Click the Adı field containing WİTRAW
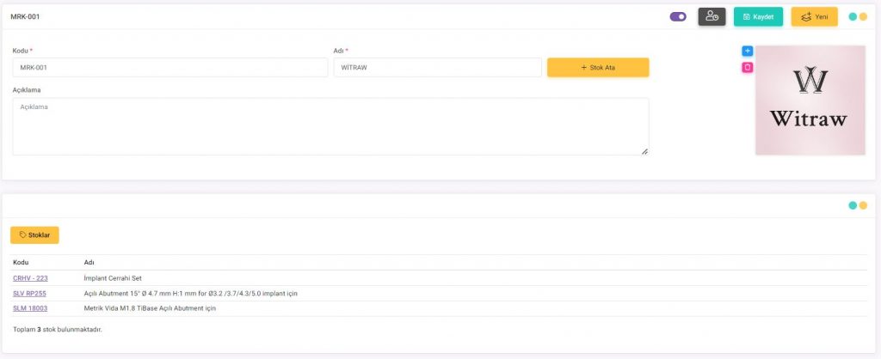 (437, 67)
